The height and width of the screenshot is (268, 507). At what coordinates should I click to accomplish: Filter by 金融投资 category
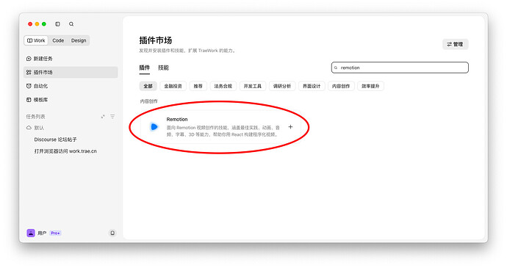pos(173,86)
